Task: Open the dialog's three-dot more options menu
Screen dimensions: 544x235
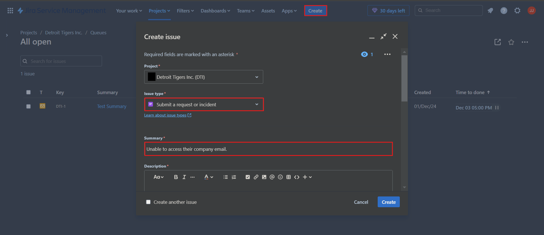Action: [x=387, y=54]
